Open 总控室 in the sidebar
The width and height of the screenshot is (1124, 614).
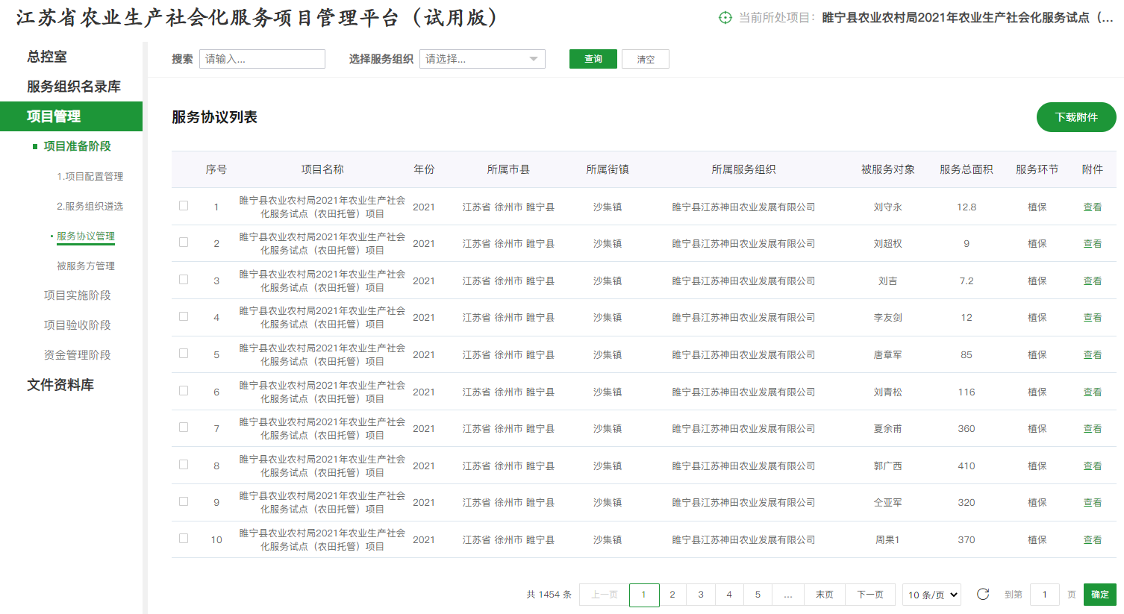pos(47,57)
